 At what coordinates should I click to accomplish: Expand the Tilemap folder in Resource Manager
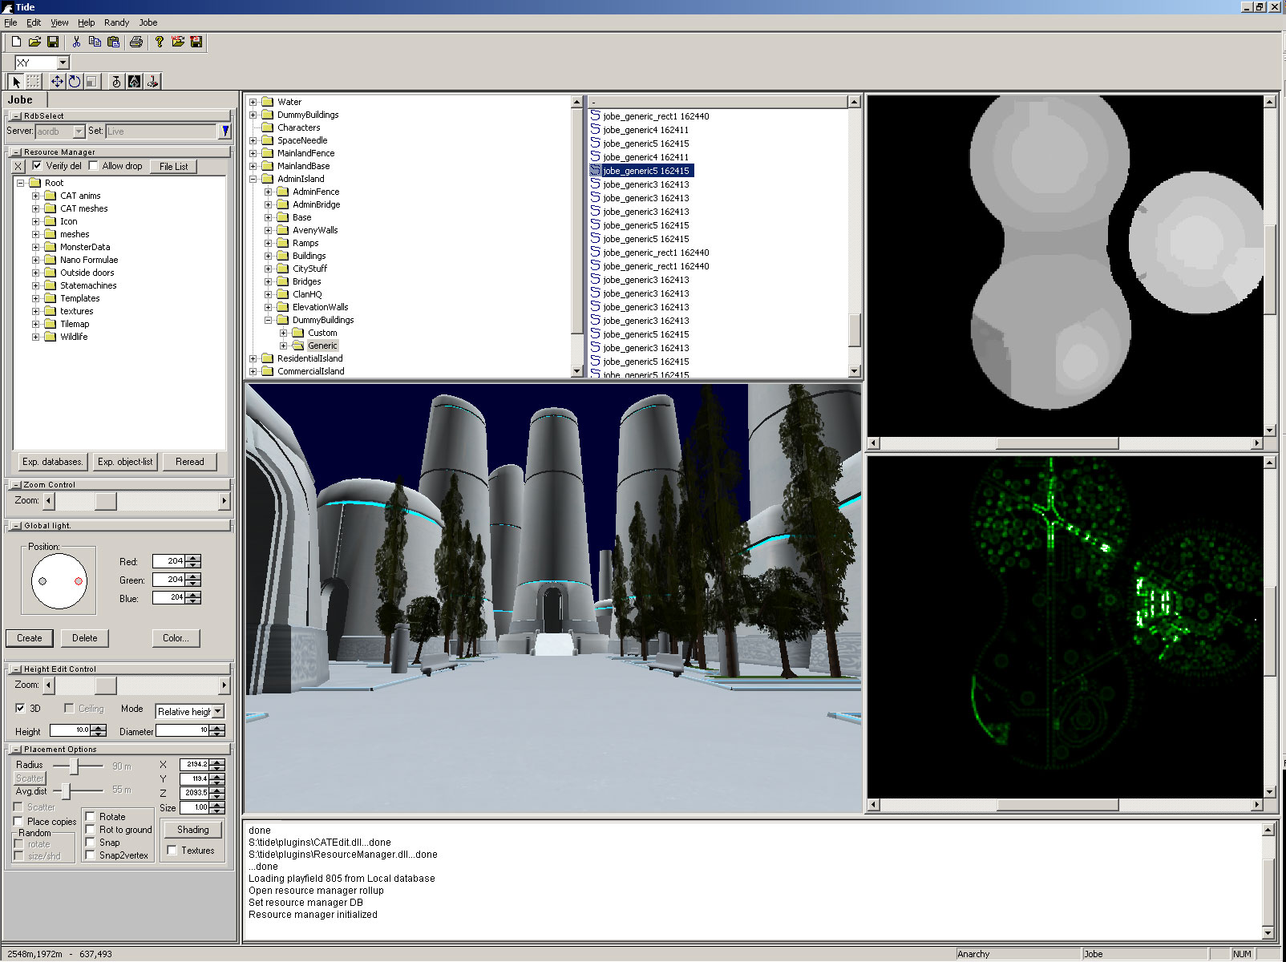coord(35,324)
